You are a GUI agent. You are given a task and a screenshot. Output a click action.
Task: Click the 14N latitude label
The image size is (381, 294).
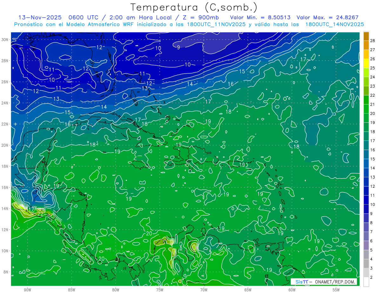coord(5,209)
